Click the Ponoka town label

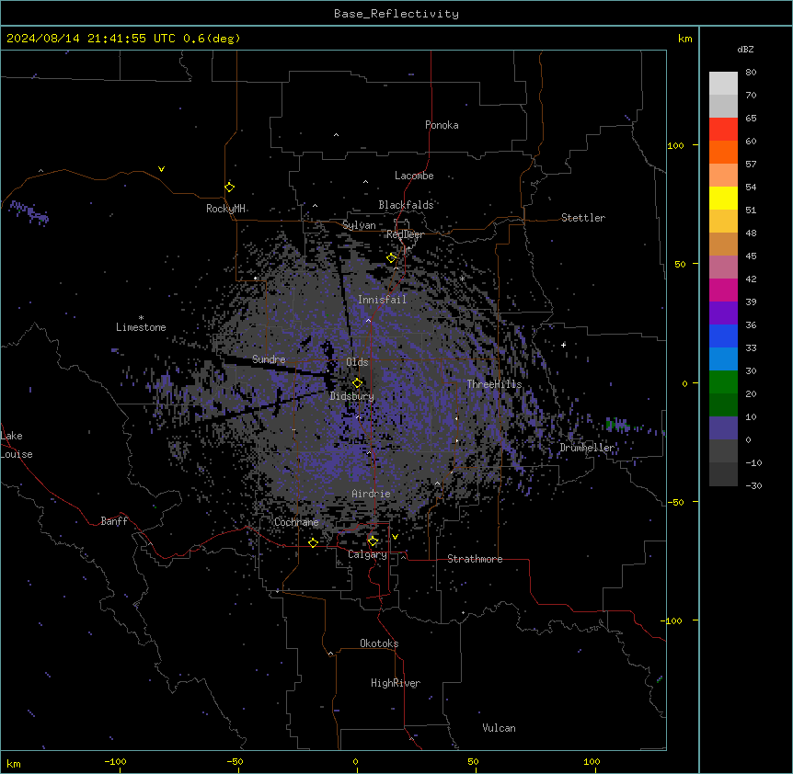[x=442, y=125]
